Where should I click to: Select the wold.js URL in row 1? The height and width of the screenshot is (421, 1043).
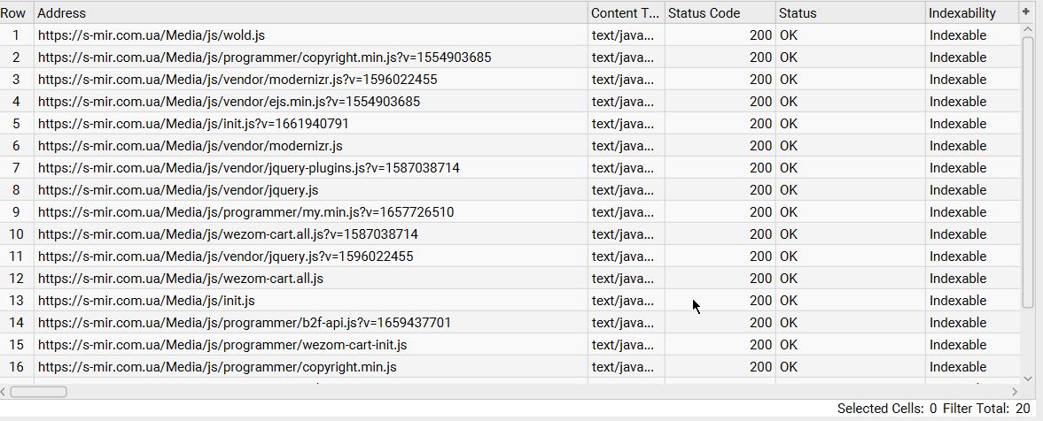152,35
